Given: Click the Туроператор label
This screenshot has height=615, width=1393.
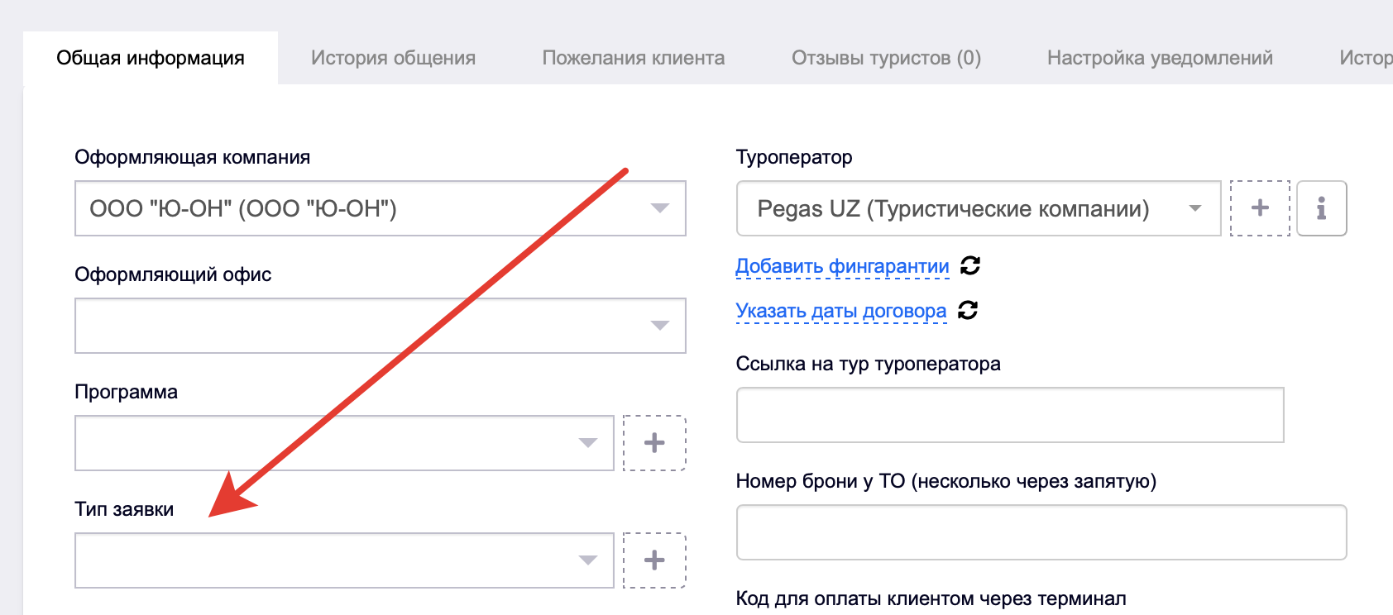Looking at the screenshot, I should (794, 157).
